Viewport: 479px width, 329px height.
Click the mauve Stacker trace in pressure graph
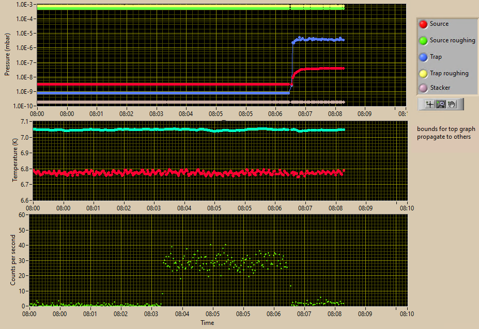pos(191,102)
